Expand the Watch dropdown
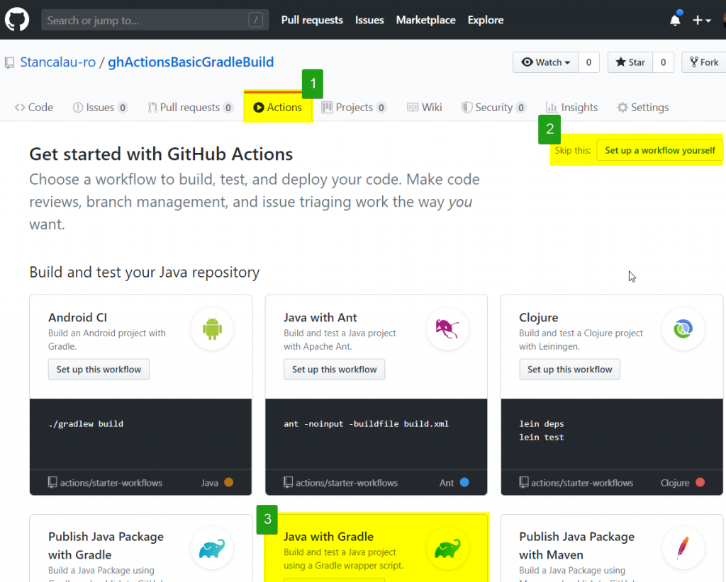This screenshot has height=582, width=726. pyautogui.click(x=545, y=62)
